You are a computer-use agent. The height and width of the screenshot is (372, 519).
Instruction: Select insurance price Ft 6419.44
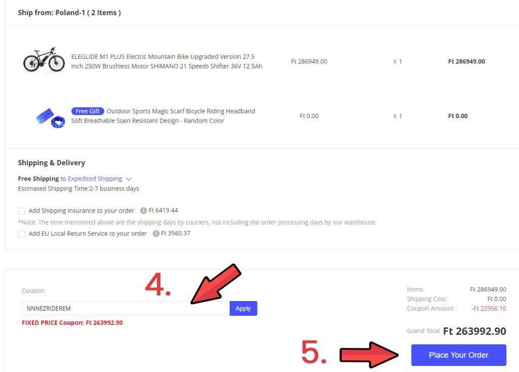[x=163, y=210]
